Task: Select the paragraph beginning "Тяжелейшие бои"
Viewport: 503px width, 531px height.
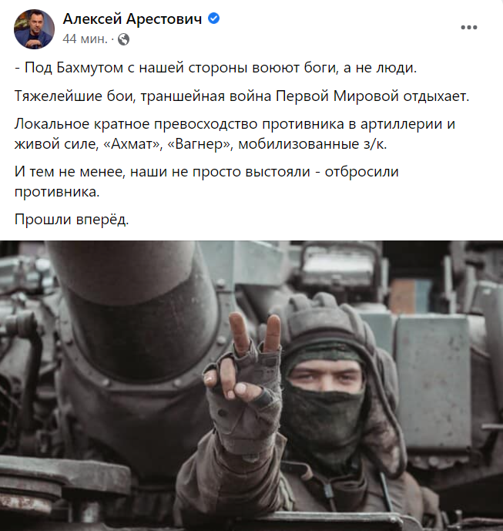Action: coord(242,96)
